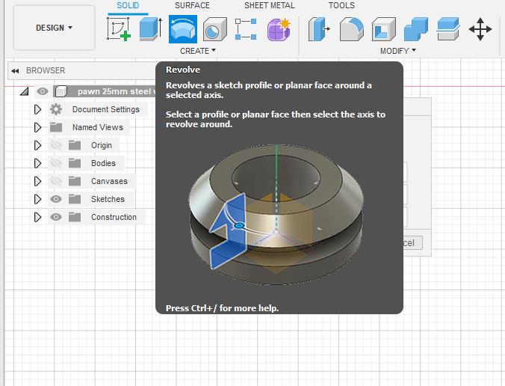Select the Construction label
Screen dimensions: 505x386
point(114,217)
